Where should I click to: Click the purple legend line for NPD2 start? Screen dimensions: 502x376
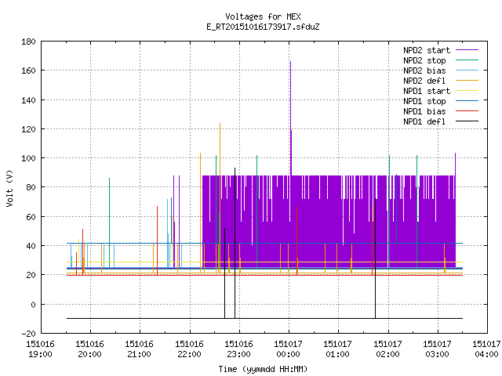(x=467, y=50)
